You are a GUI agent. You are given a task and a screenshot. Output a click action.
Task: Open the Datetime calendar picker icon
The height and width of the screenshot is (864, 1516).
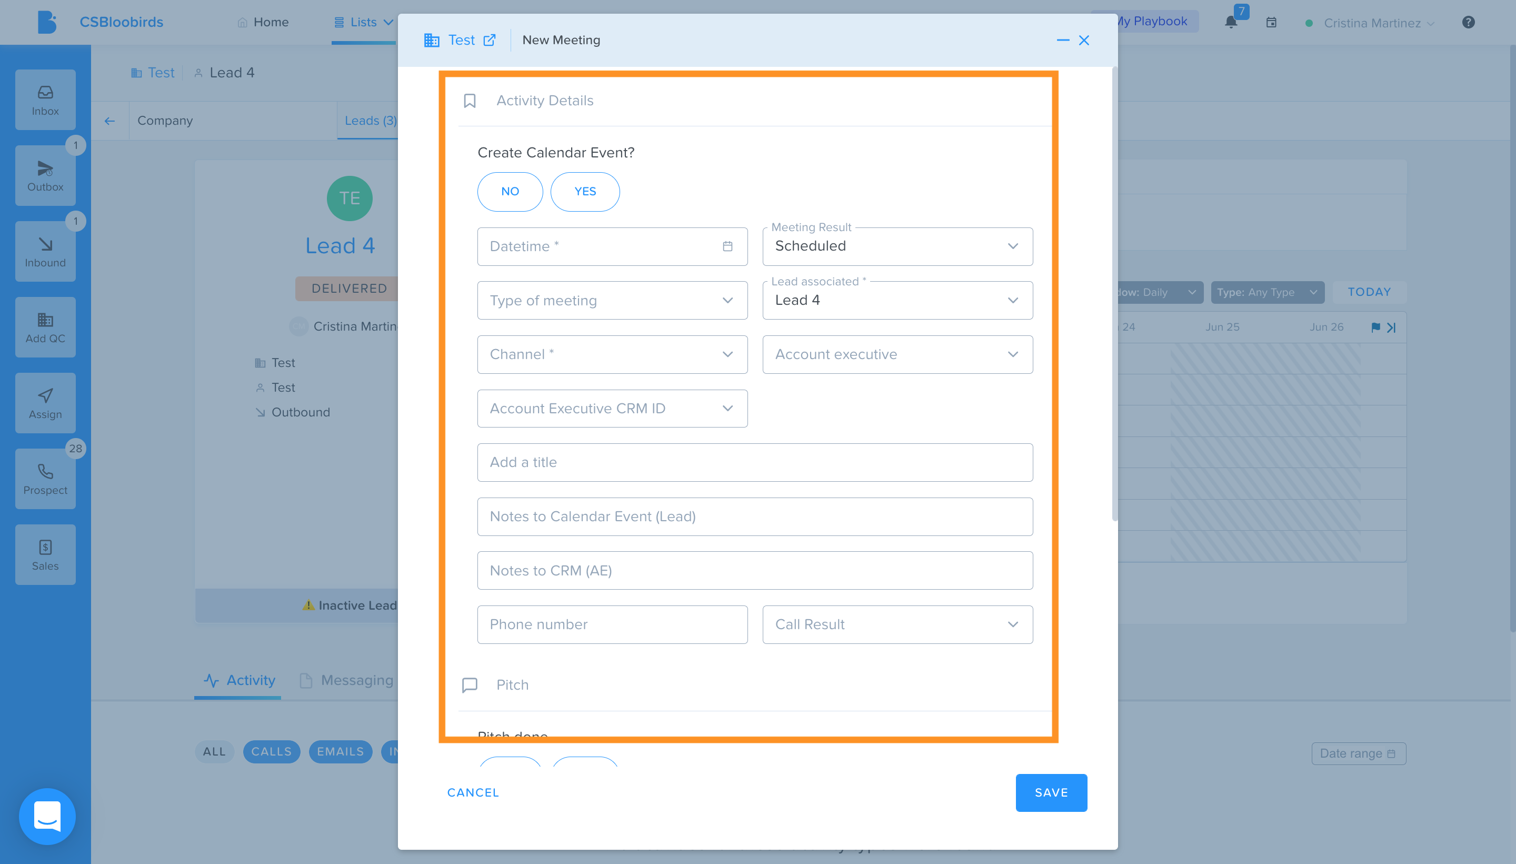tap(728, 246)
